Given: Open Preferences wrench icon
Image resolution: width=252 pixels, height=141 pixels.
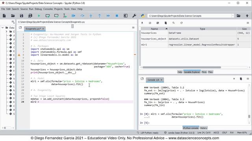Looking at the screenshot, I should 134,16.
